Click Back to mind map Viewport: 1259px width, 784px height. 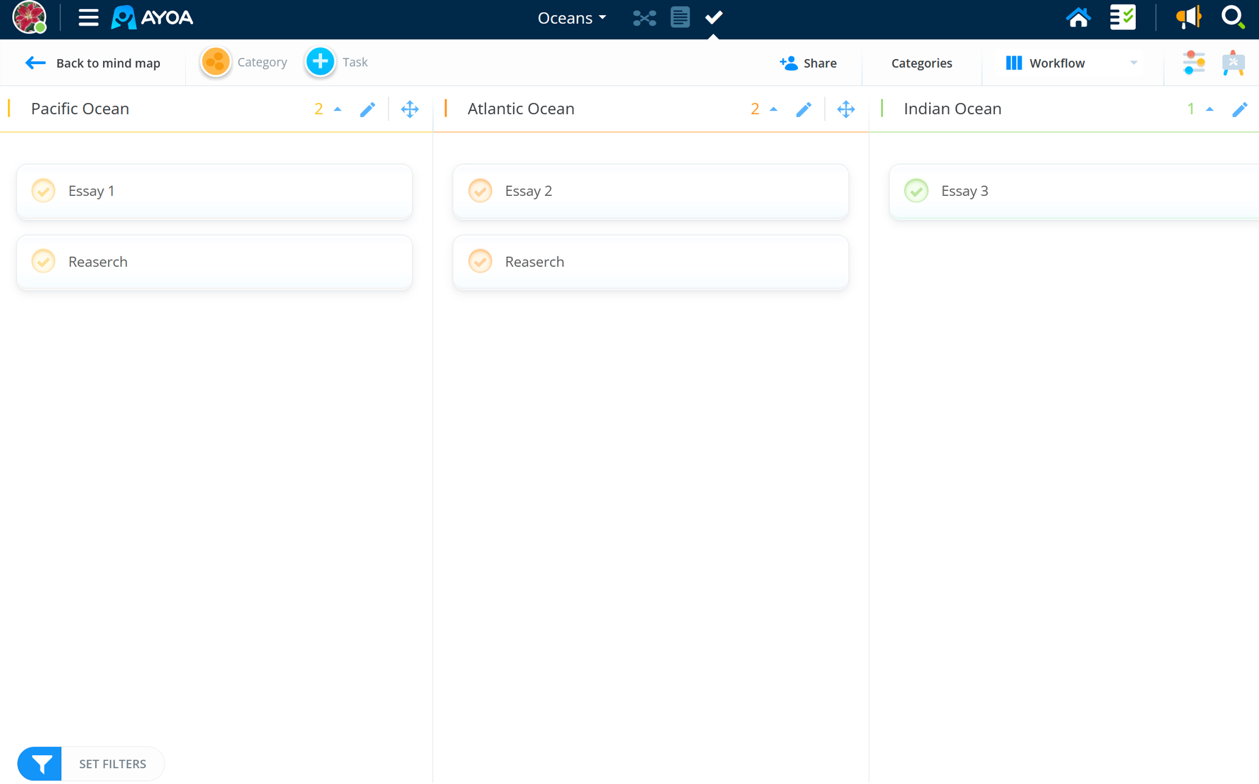point(93,63)
